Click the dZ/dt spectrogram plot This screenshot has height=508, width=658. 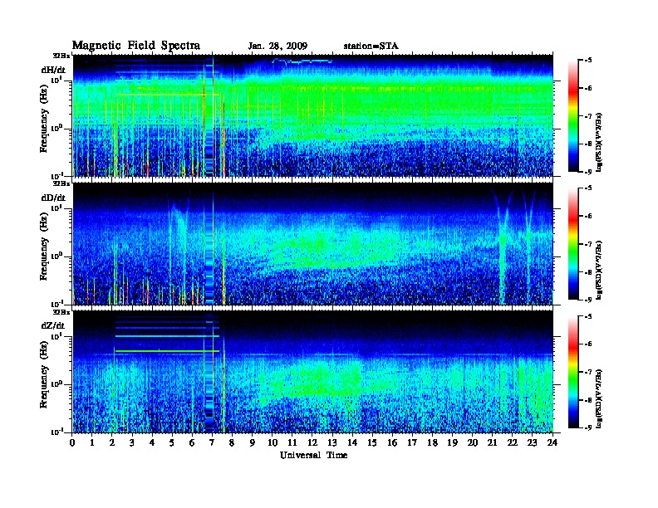[313, 372]
